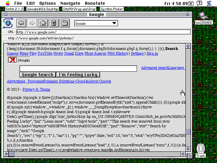The height and width of the screenshot is (163, 217).
Task: Open the Annotate menu
Action: pos(95,3)
